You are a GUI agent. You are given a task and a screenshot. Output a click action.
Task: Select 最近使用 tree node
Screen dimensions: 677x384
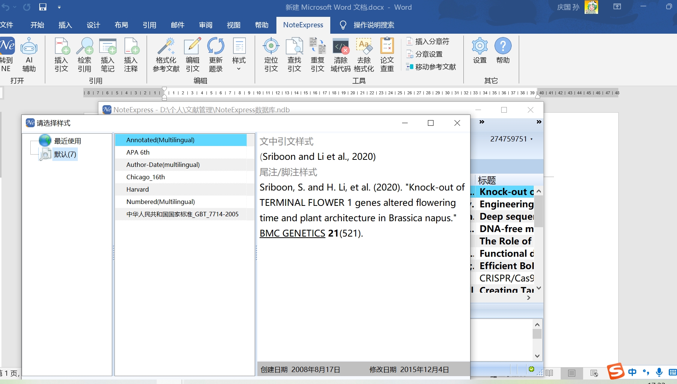point(60,141)
